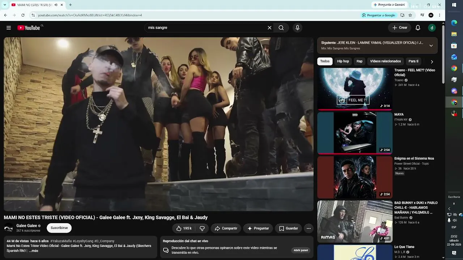Select the Para ti filter chip

(413, 61)
